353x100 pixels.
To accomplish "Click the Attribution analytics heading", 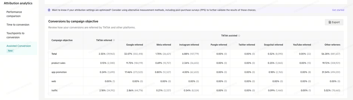I will click(18, 3).
